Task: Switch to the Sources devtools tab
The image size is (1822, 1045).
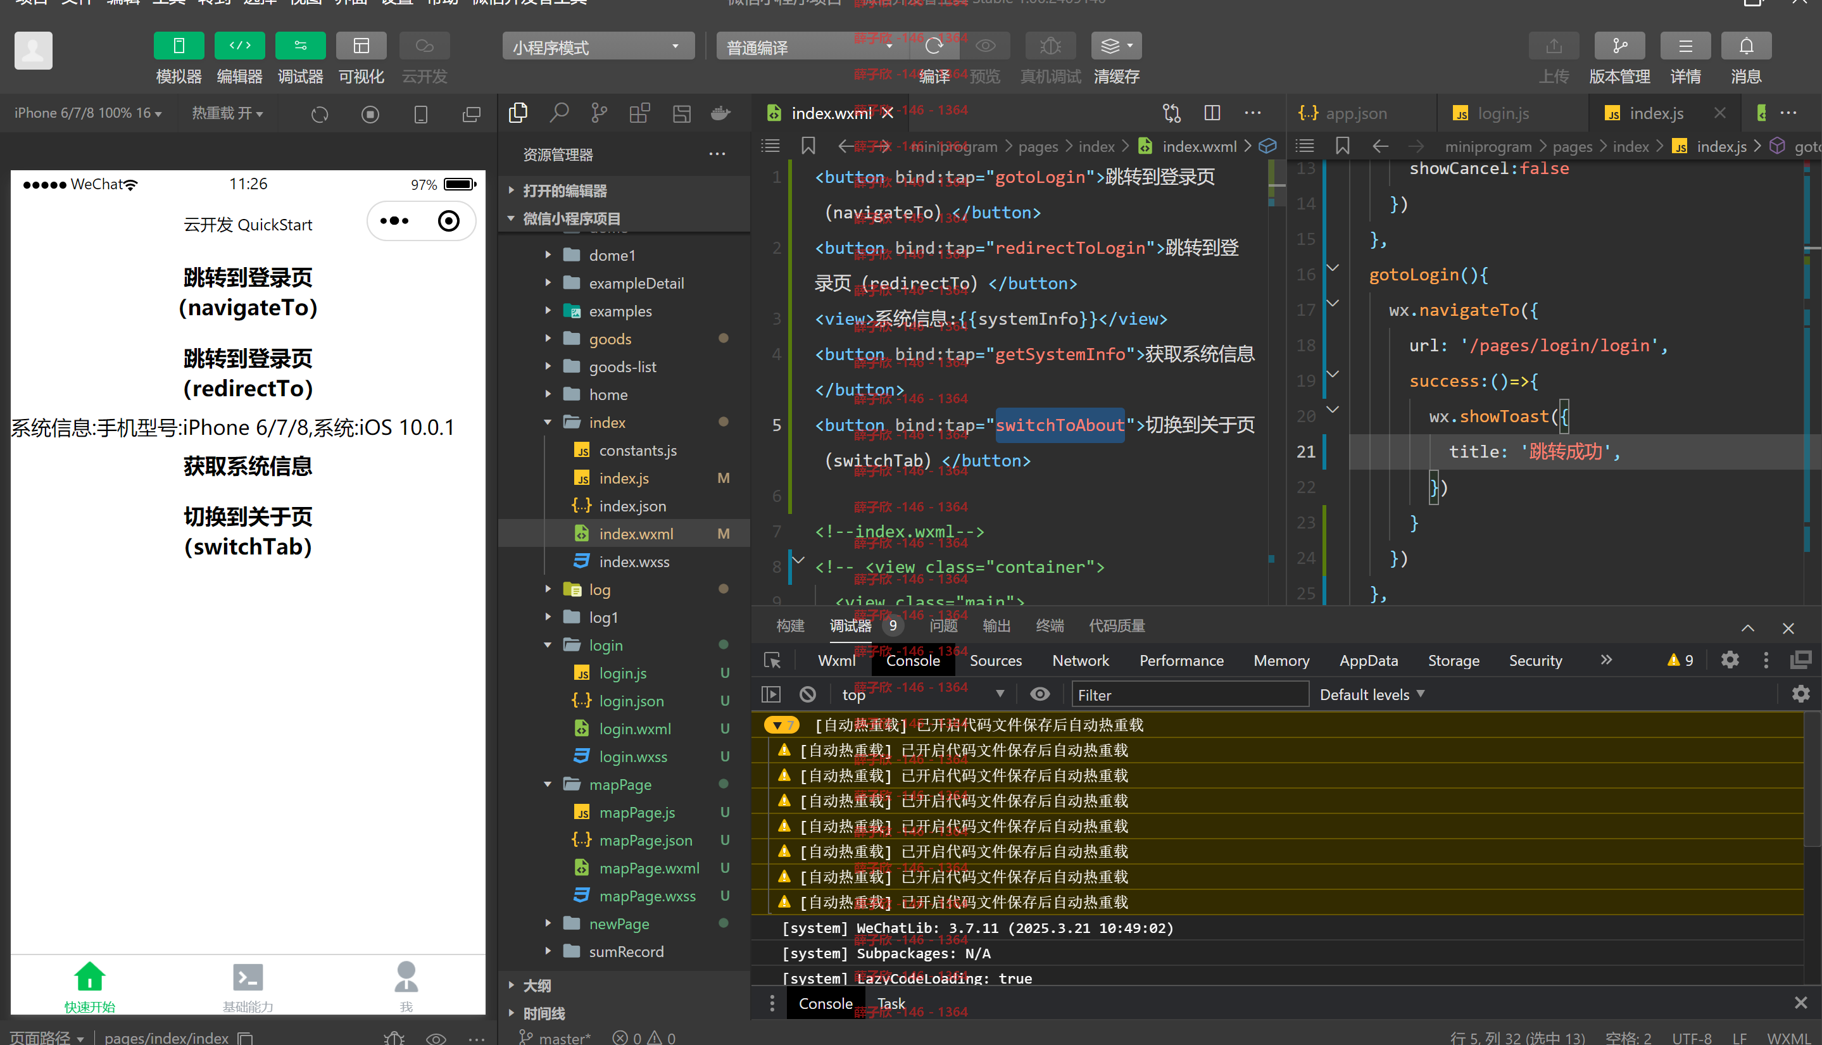Action: click(995, 660)
